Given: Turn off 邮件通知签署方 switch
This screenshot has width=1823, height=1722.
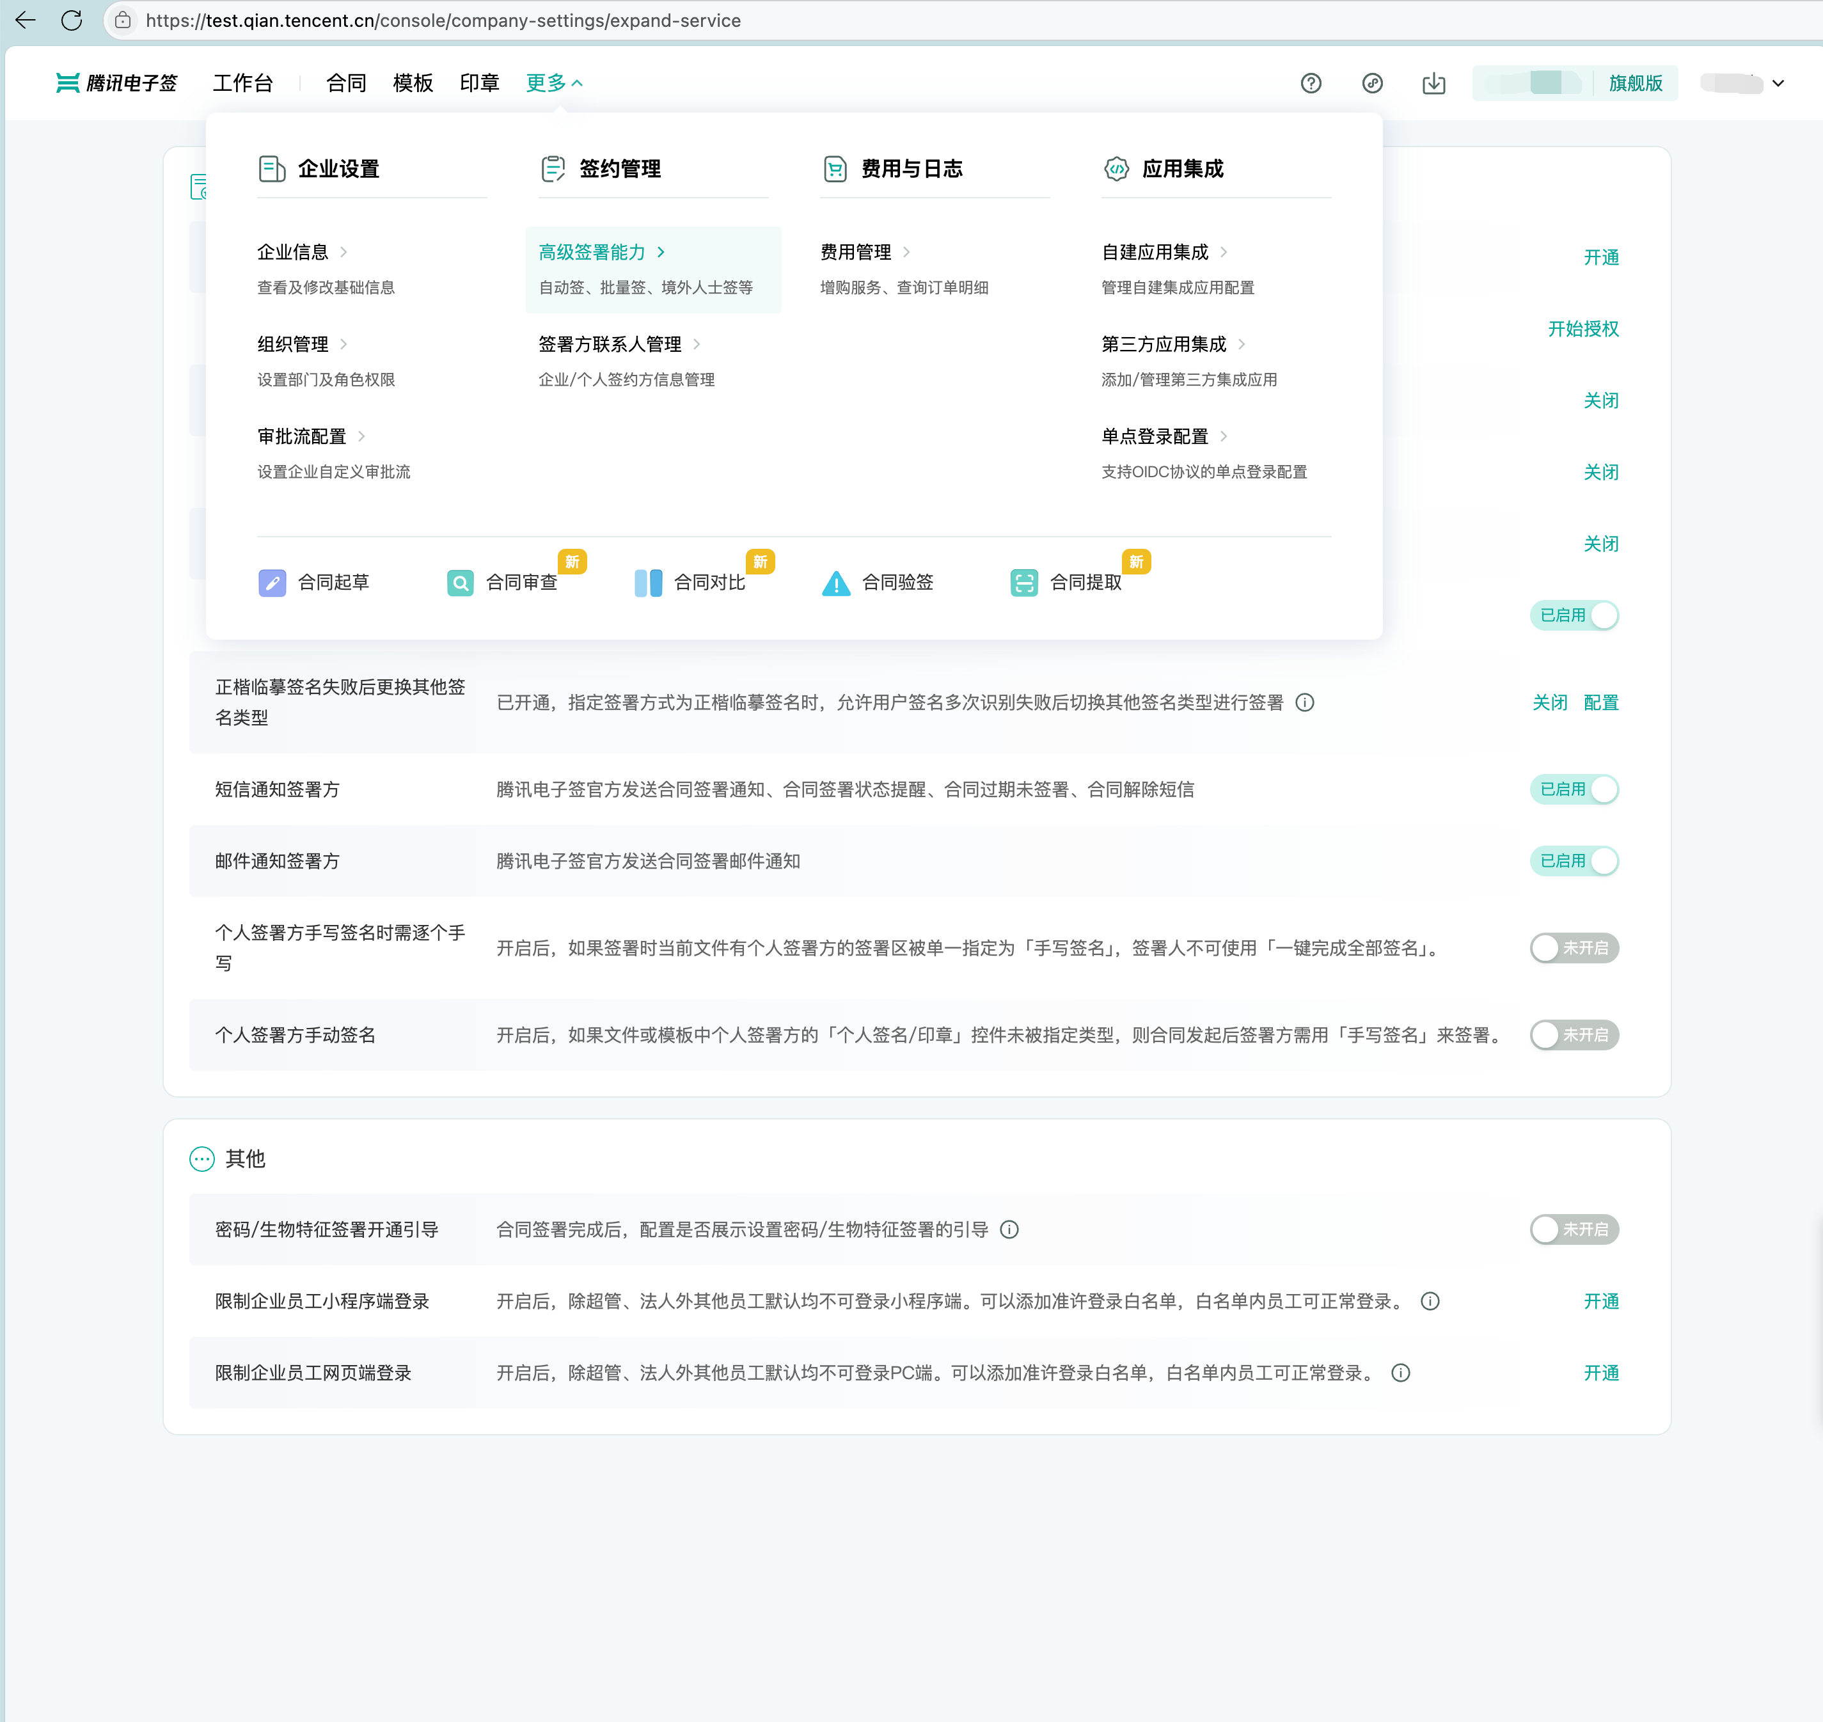Looking at the screenshot, I should [x=1574, y=861].
